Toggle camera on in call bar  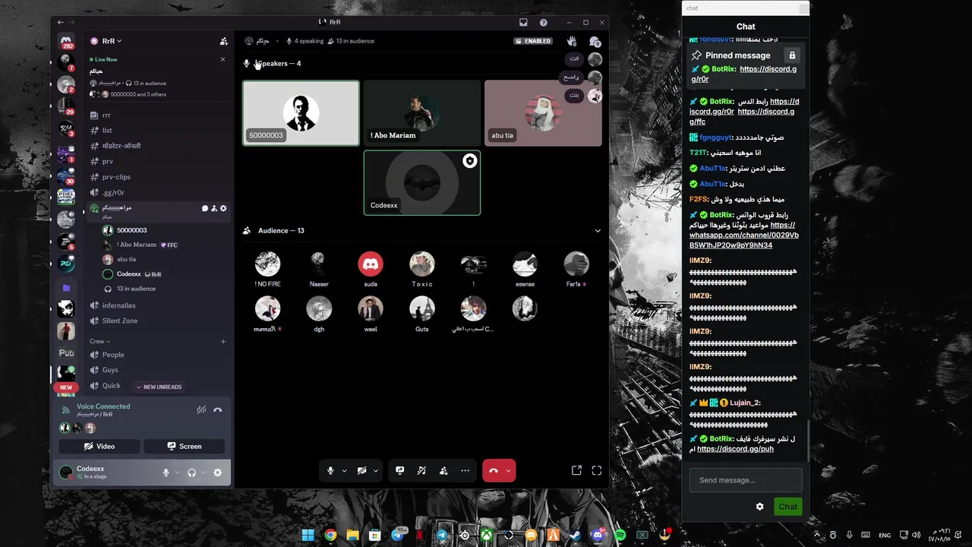pos(361,470)
